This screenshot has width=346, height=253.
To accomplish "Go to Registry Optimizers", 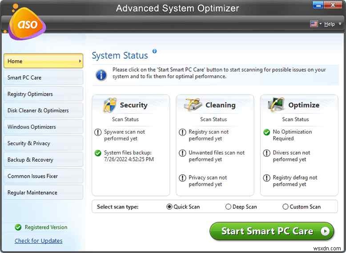I will tap(44, 94).
